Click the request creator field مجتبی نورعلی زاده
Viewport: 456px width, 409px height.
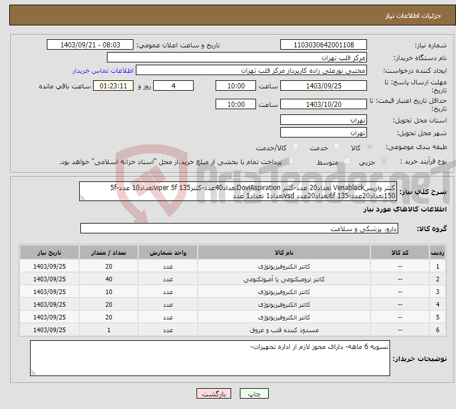pyautogui.click(x=251, y=70)
